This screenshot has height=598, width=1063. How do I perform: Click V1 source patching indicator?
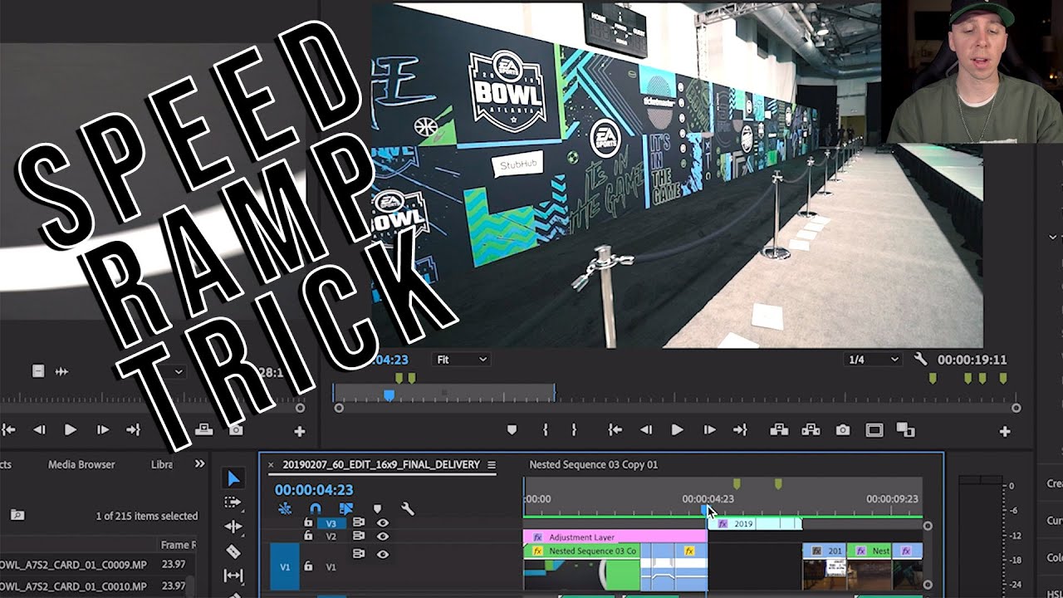coord(285,567)
